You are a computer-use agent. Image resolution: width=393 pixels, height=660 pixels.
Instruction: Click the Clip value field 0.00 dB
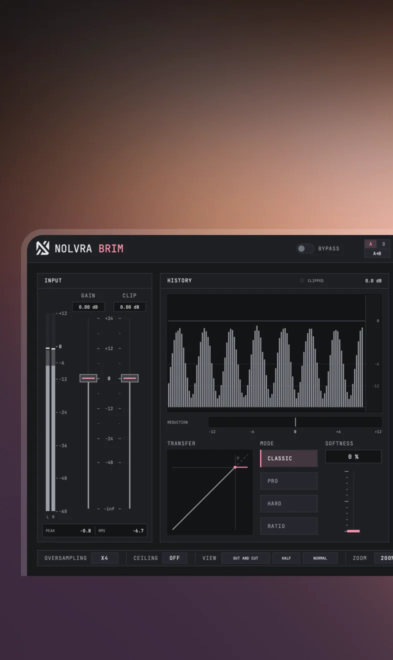pyautogui.click(x=129, y=307)
